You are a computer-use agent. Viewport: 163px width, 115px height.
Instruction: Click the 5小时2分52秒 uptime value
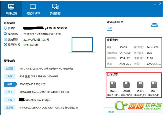31,45
